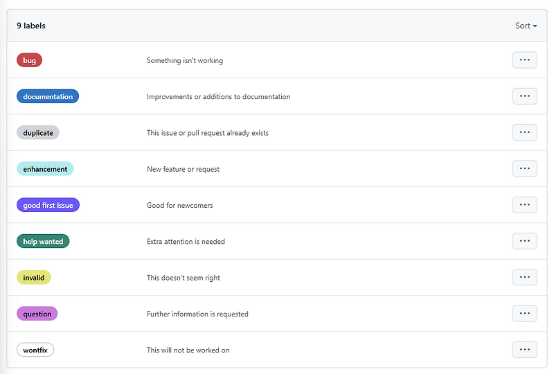Open the three-dot menu for help wanted
Image resolution: width=554 pixels, height=374 pixels.
click(525, 241)
